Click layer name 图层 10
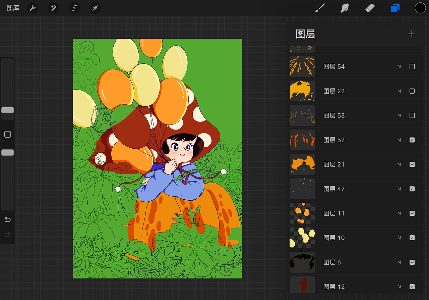The width and height of the screenshot is (429, 300). point(334,238)
